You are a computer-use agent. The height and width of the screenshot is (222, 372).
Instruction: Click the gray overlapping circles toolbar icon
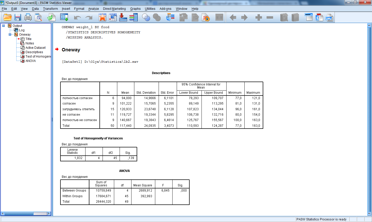pos(157,18)
